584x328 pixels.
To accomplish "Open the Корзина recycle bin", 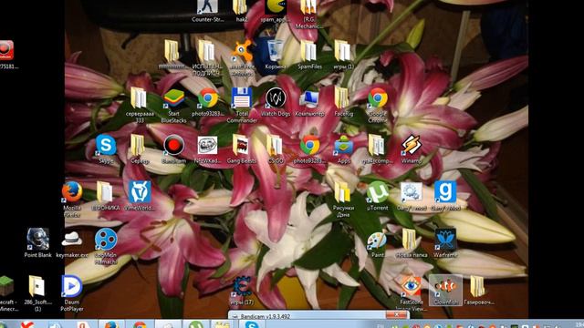I will click(x=276, y=55).
